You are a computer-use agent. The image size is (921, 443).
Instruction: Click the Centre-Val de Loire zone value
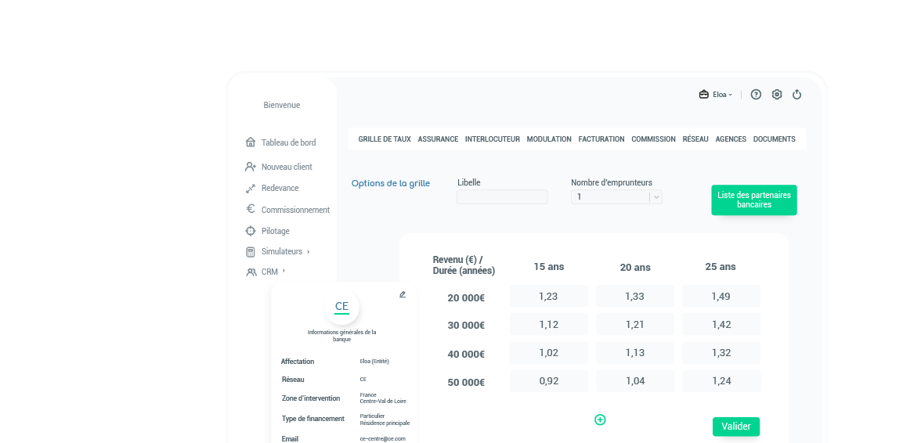click(x=383, y=402)
